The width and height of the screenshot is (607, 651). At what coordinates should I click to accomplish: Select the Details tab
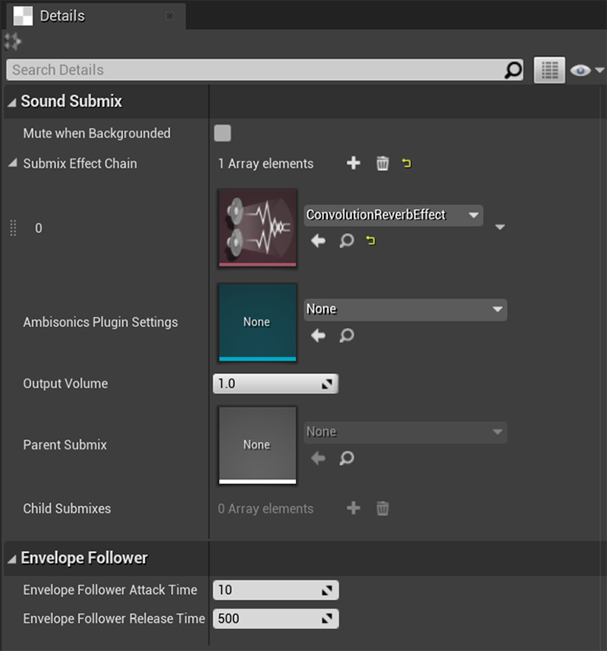coord(62,16)
